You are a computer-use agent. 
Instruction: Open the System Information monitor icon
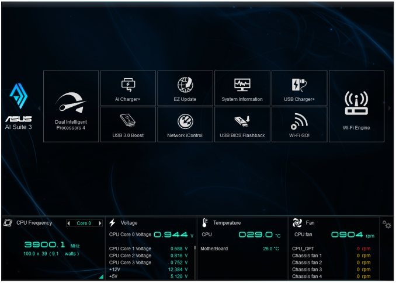(242, 85)
